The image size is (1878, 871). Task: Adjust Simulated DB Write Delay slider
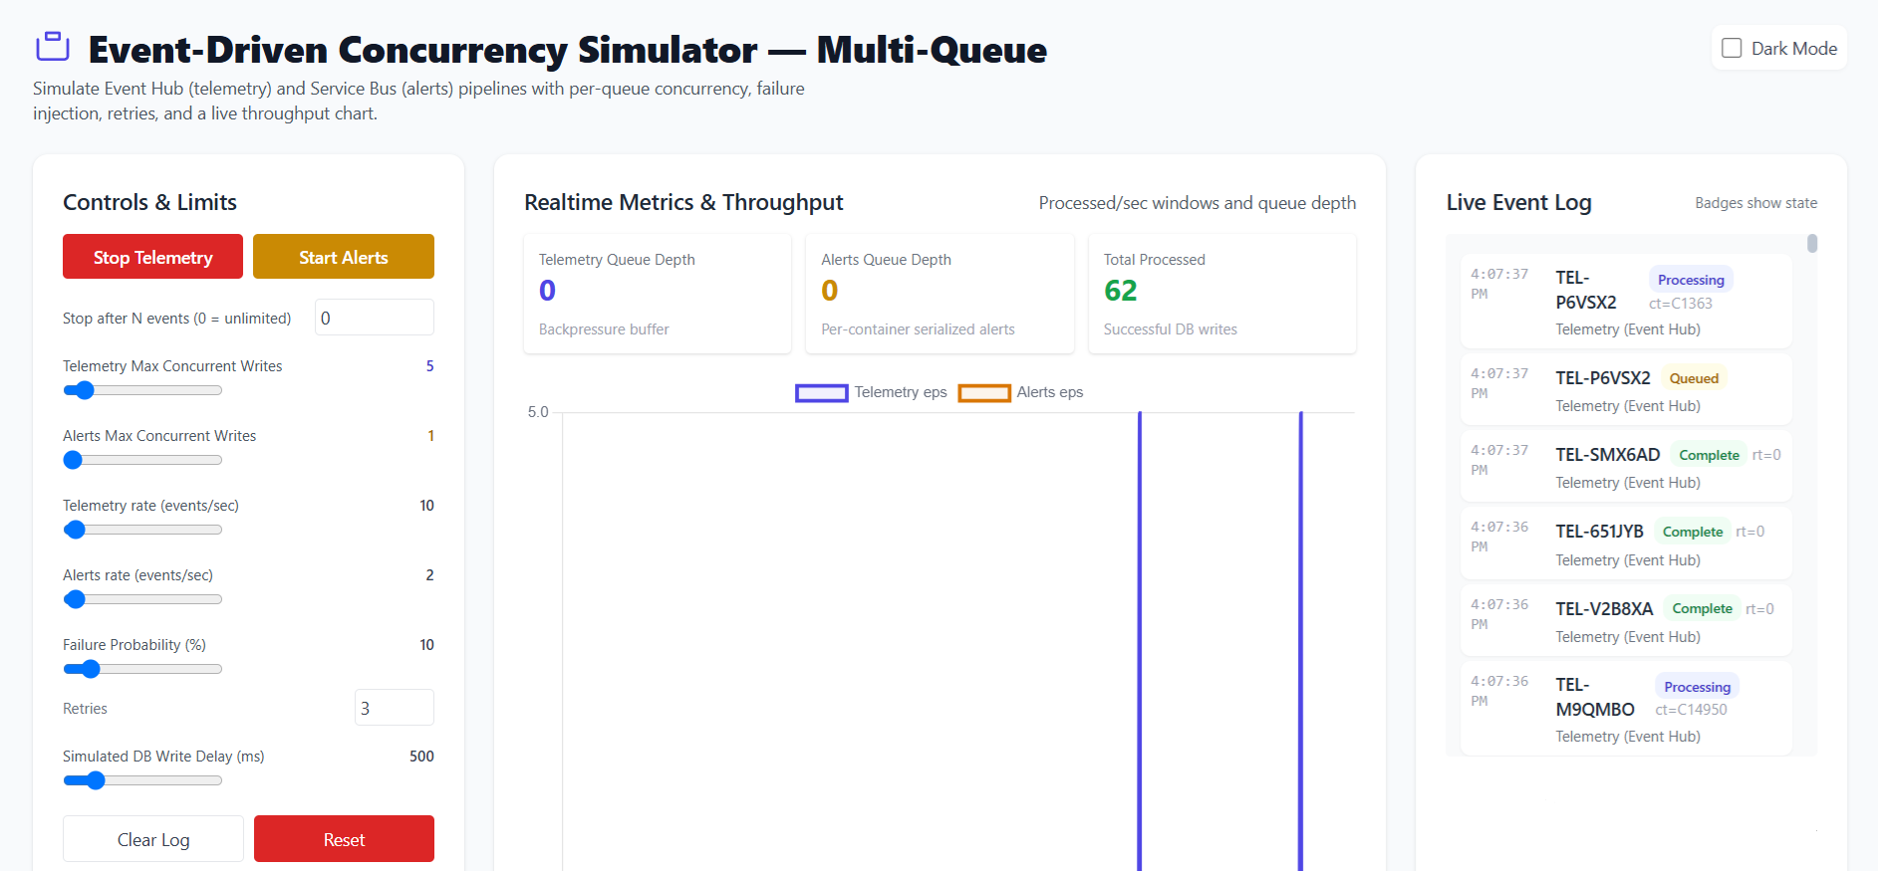click(142, 780)
